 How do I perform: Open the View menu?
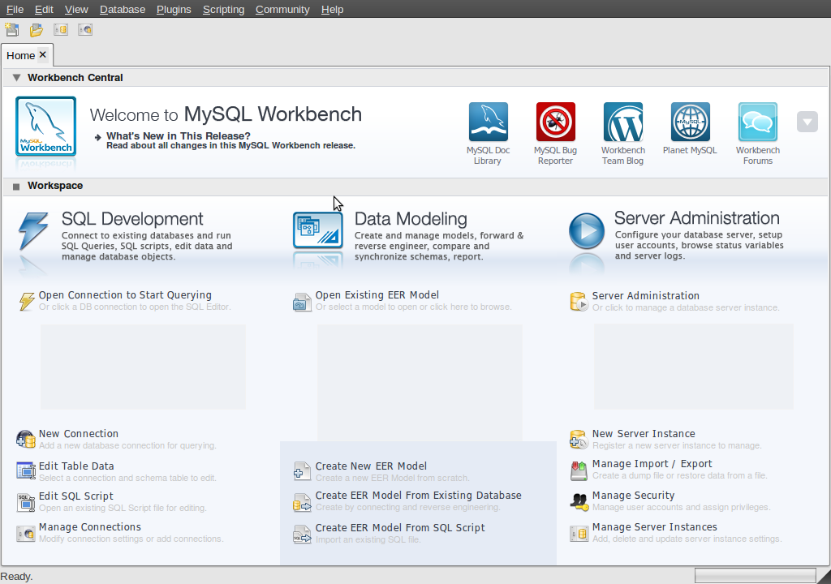tap(76, 10)
